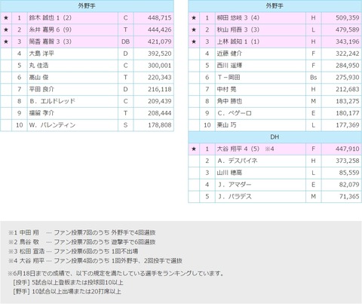Click player name T-岡田
Image resolution: width=362 pixels, height=304 pixels.
coord(229,77)
